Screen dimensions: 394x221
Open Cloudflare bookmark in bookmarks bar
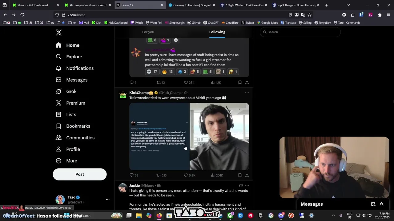click(x=229, y=23)
